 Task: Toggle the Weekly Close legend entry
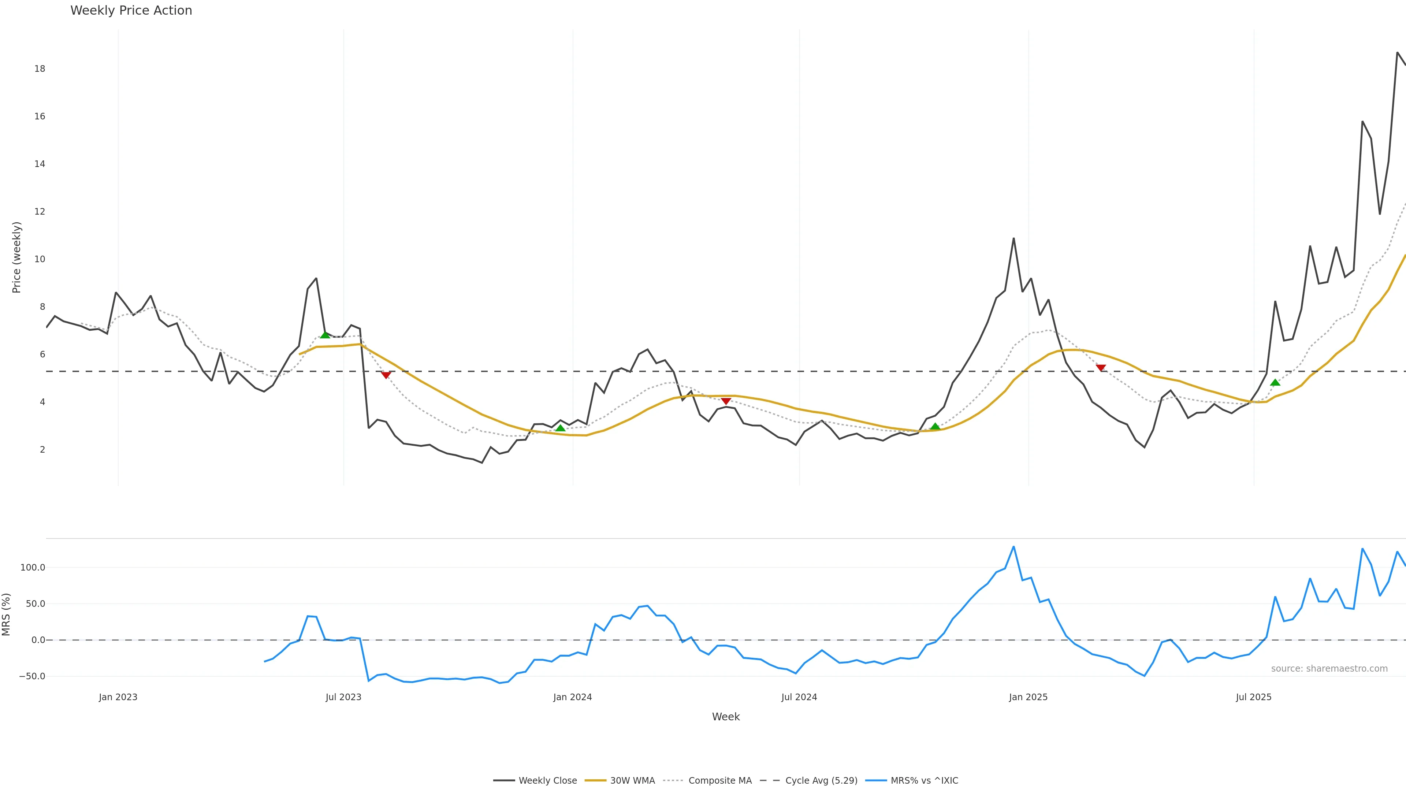[547, 781]
